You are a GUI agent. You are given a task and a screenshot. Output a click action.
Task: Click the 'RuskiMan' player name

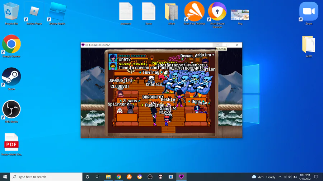(x=154, y=105)
